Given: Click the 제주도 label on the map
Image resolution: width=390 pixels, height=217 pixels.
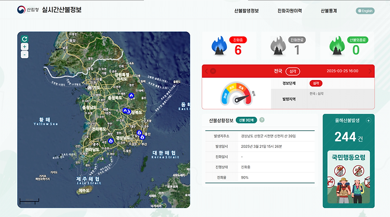Looking at the screenshot, I should tap(84, 190).
